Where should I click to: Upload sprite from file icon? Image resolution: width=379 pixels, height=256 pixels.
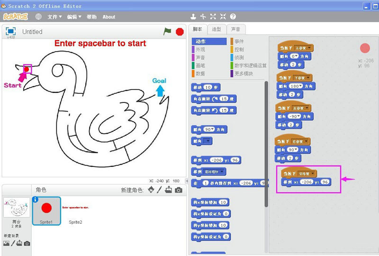pos(169,190)
